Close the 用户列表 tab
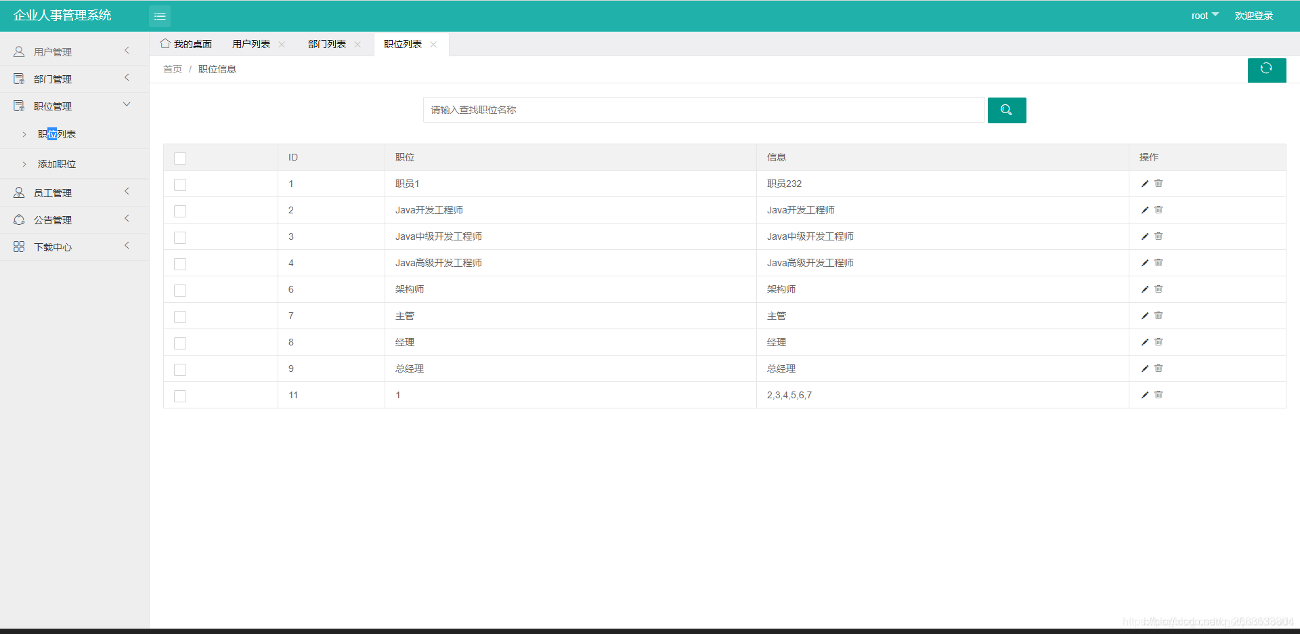Viewport: 1300px width, 634px height. (282, 44)
